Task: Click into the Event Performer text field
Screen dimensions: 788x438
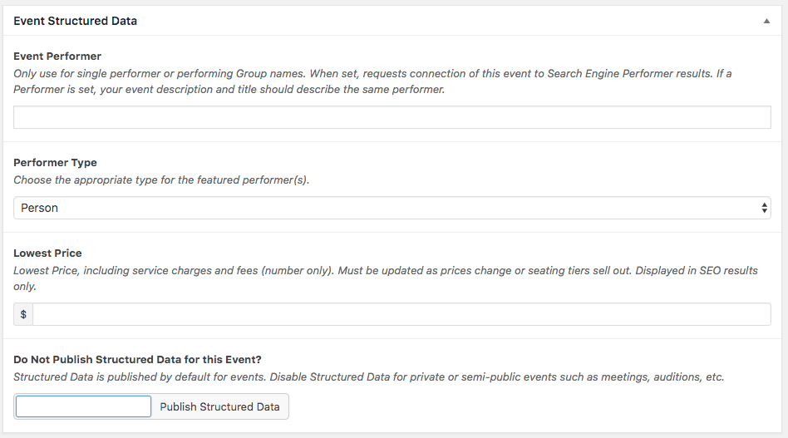Action: pos(392,117)
